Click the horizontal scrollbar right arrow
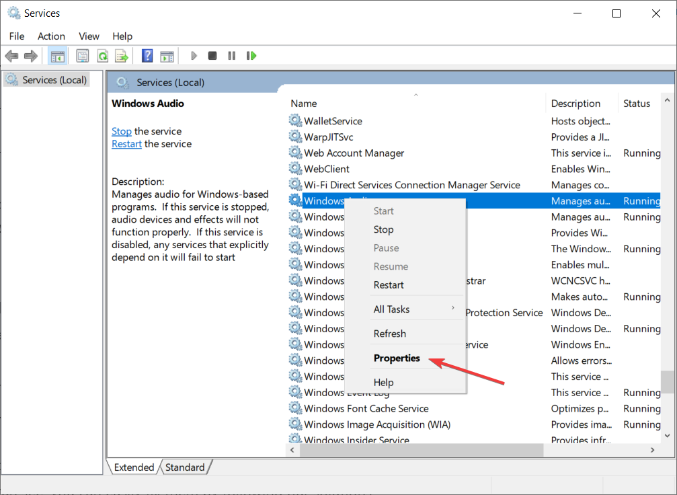Image resolution: width=677 pixels, height=495 pixels. click(x=652, y=450)
